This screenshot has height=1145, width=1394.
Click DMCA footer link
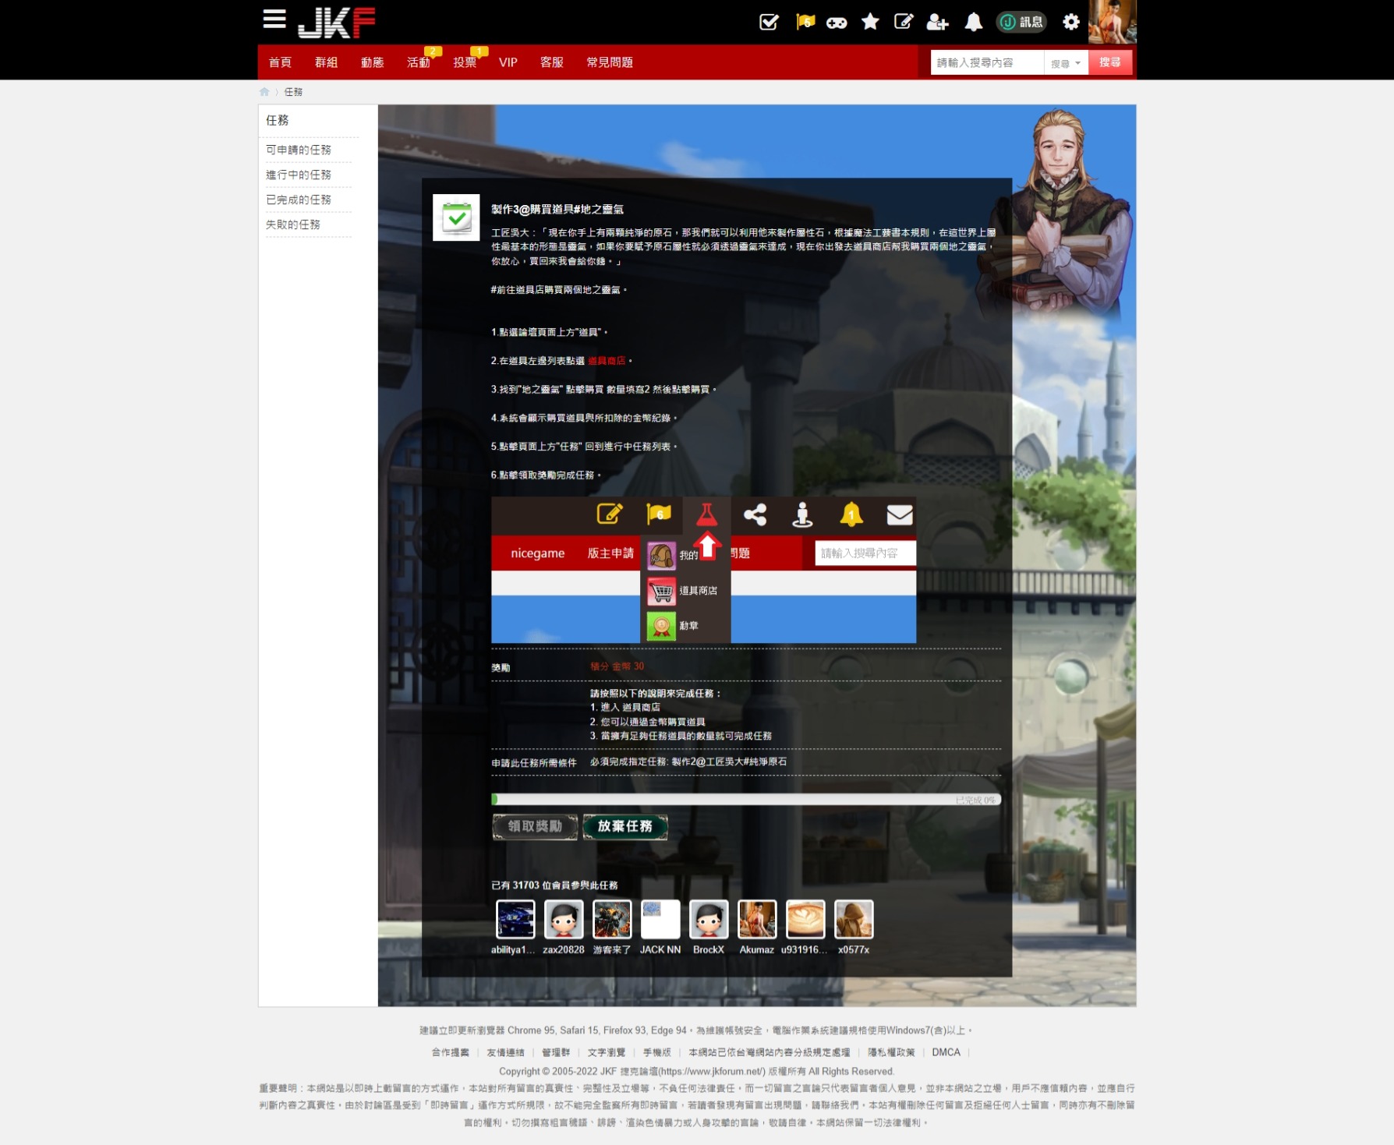click(946, 1052)
